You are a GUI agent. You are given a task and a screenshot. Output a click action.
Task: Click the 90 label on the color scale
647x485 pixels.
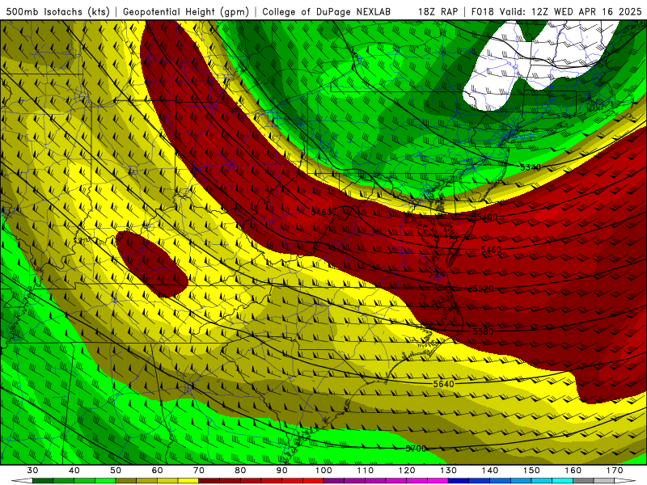pos(282,470)
